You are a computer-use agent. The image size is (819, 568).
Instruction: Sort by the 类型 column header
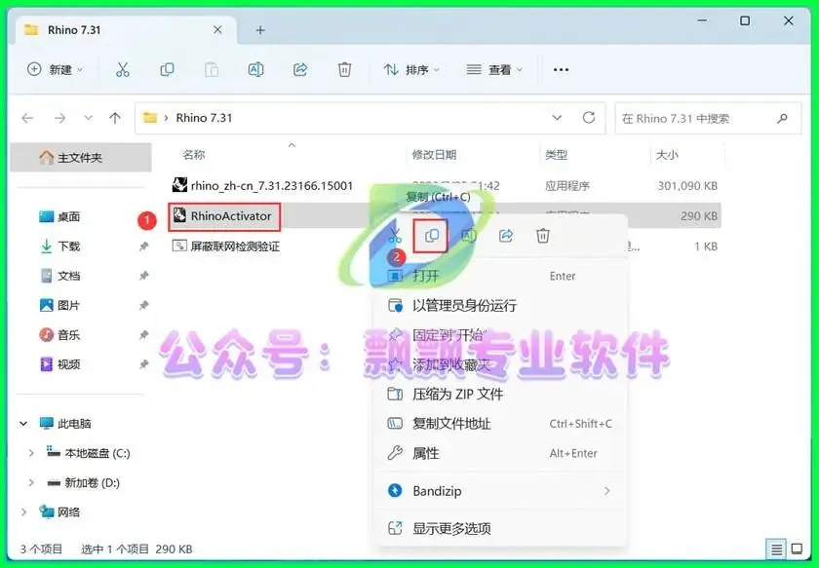click(x=557, y=155)
